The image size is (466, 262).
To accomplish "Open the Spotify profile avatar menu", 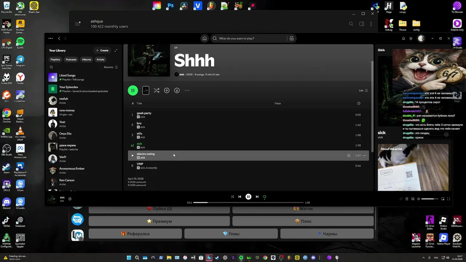I will click(421, 38).
